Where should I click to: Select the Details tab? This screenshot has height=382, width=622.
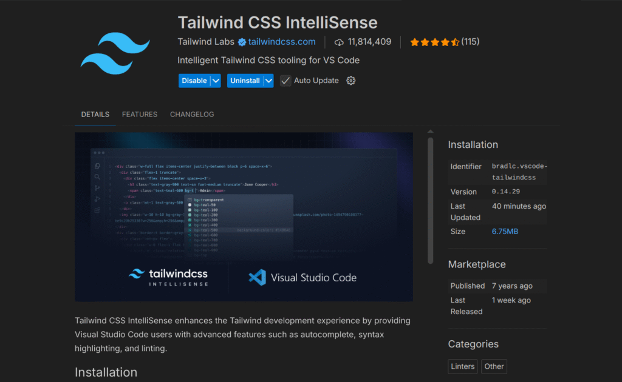95,114
